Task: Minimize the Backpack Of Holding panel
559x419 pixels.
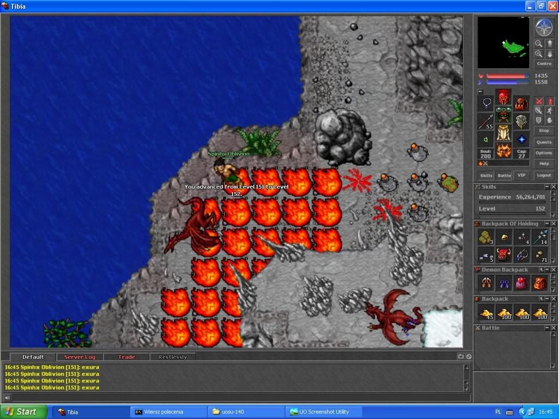Action: point(547,223)
